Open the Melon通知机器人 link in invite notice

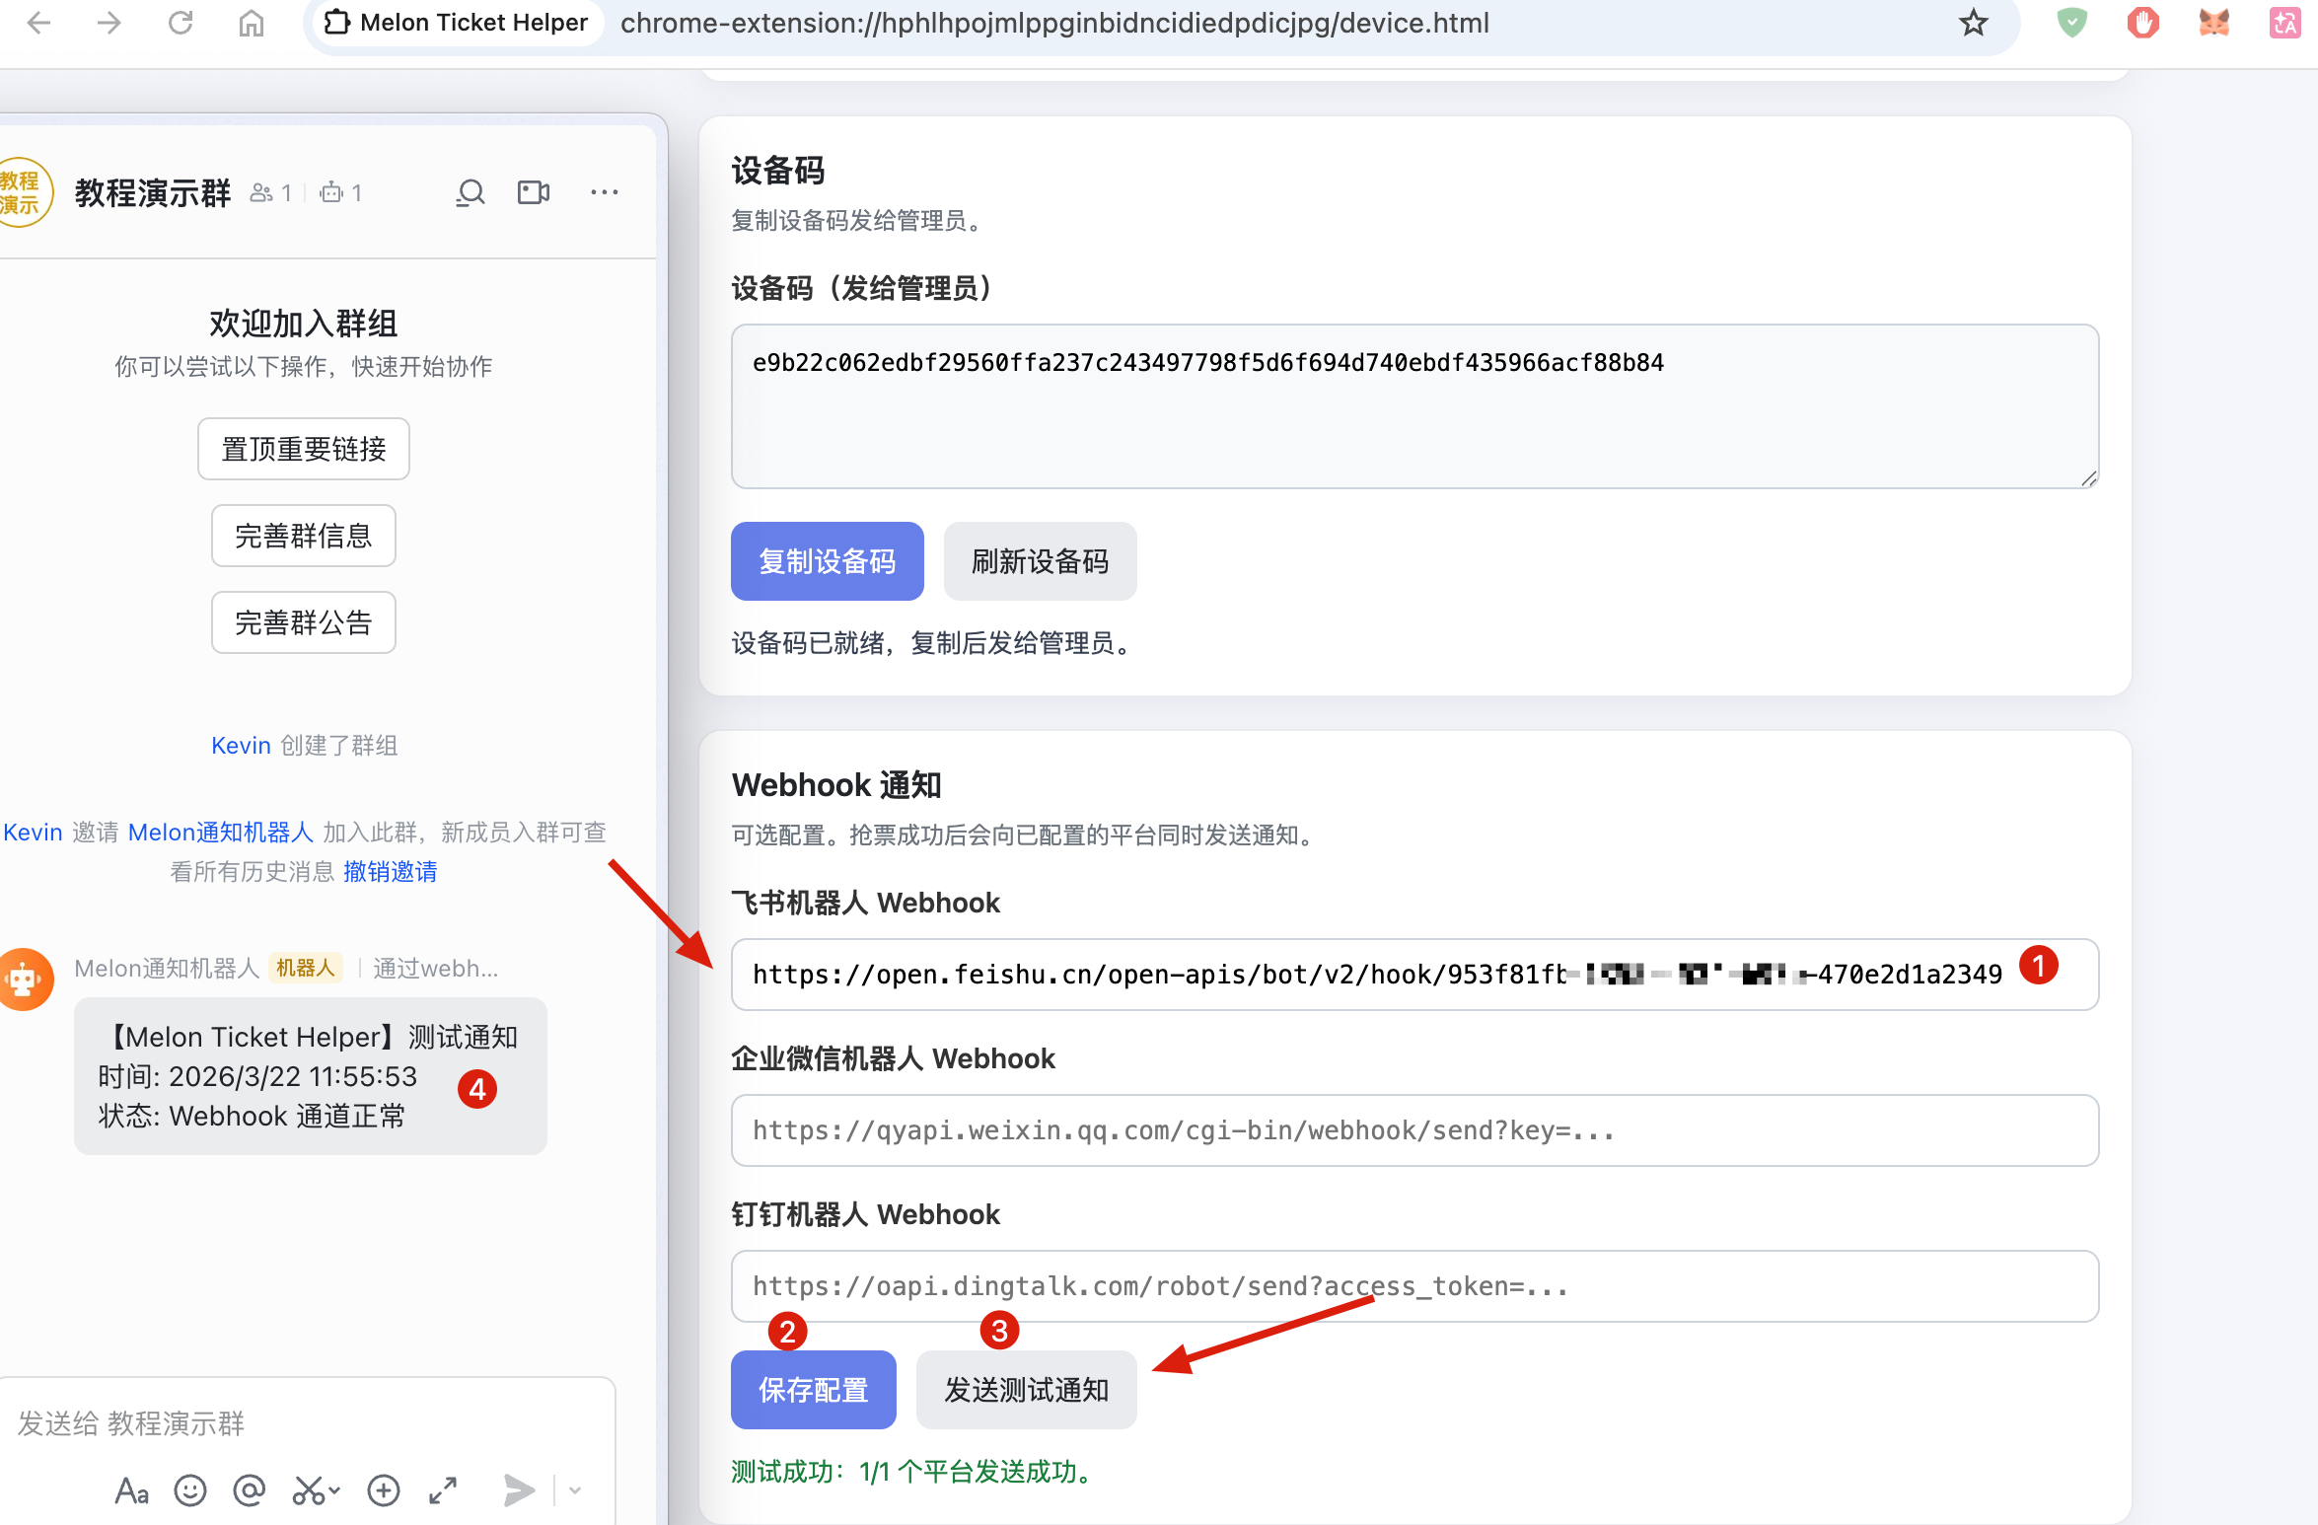tap(221, 833)
